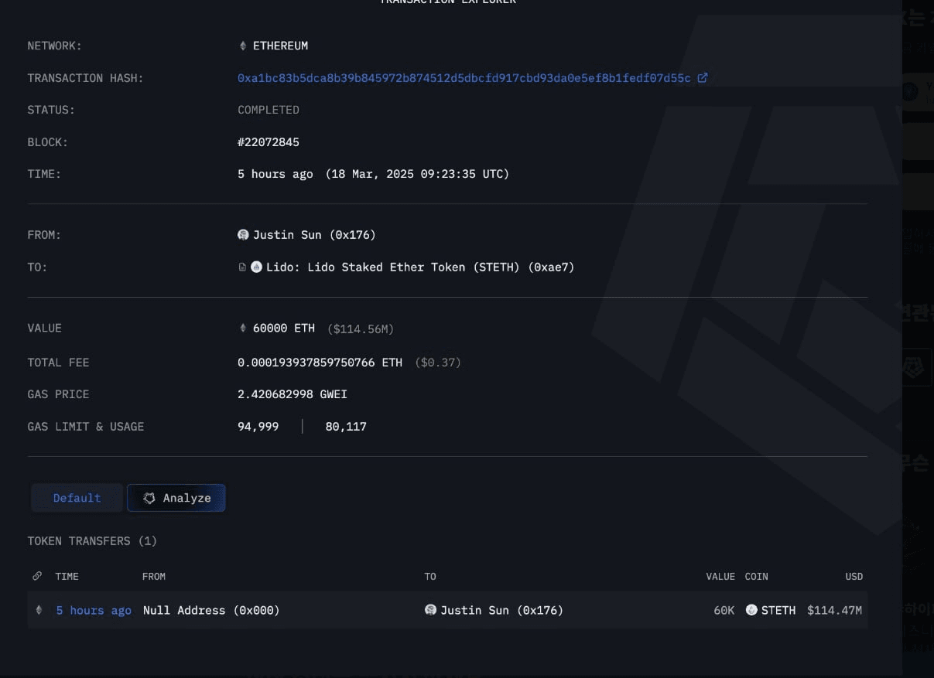The image size is (934, 678).
Task: Open the '5 hours ago' transfer link
Action: point(94,611)
